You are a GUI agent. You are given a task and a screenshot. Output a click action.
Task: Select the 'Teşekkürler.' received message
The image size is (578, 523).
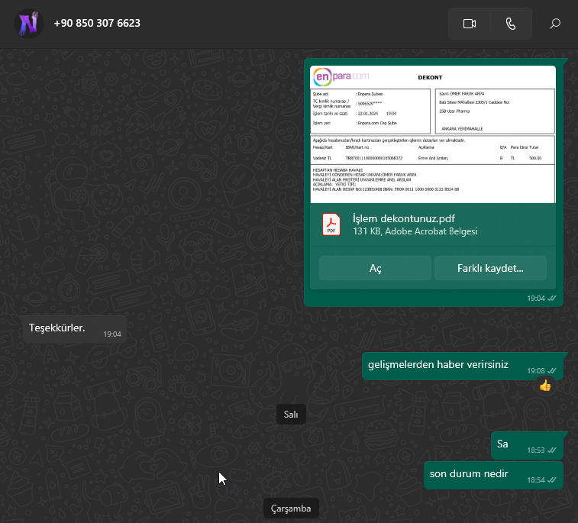[x=75, y=329]
